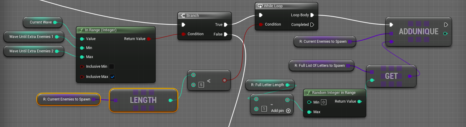Select the While Loop node title
This screenshot has height=127, width=466.
[273, 6]
